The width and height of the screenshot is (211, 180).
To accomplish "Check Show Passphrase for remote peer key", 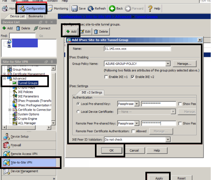I will point(180,123).
